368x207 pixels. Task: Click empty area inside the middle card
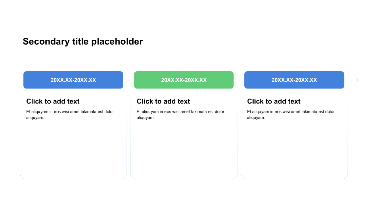click(x=184, y=149)
